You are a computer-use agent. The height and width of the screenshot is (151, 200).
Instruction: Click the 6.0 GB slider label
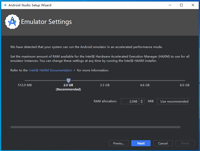point(184,85)
